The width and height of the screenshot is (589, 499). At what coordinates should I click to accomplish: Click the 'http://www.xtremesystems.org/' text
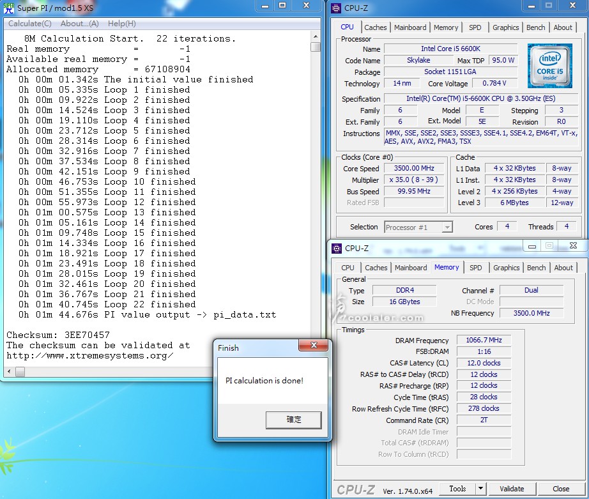click(x=90, y=355)
